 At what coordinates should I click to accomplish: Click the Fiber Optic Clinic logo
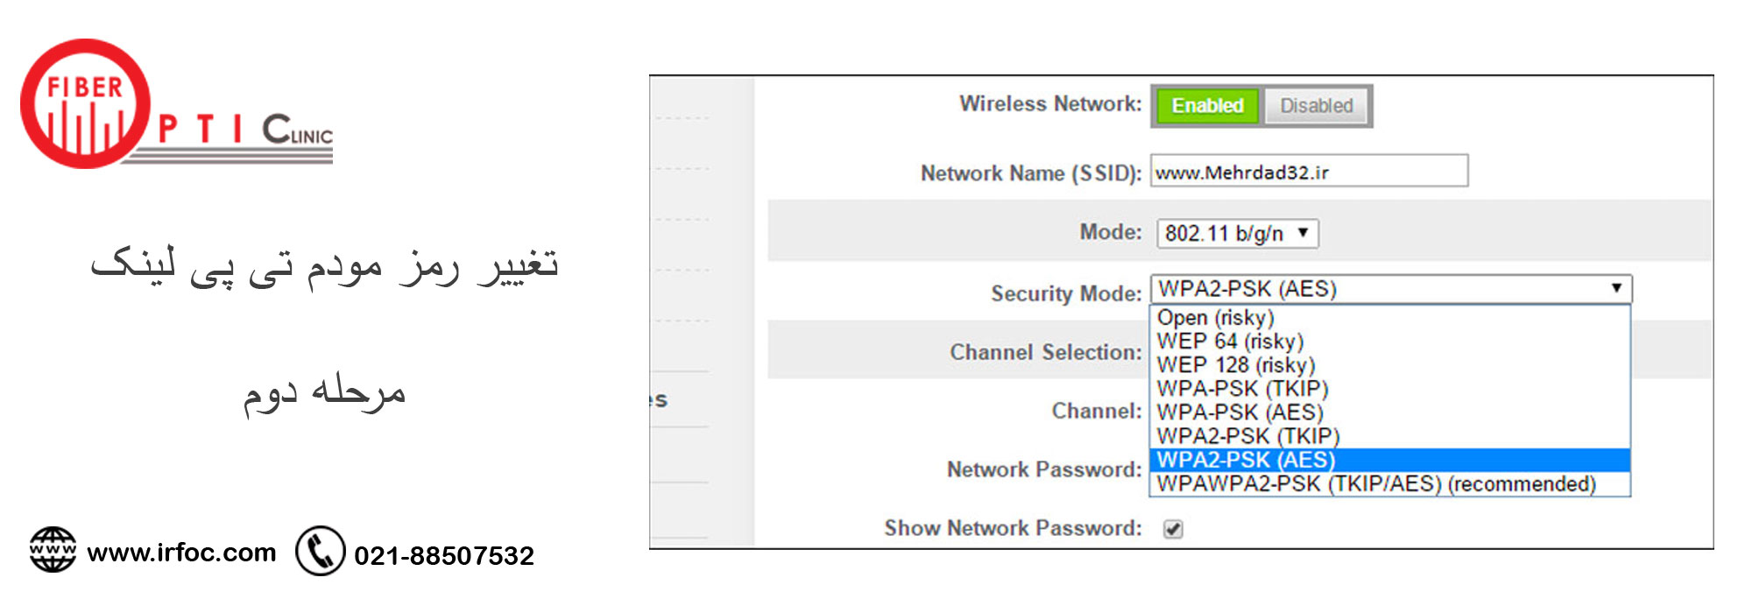click(x=175, y=105)
